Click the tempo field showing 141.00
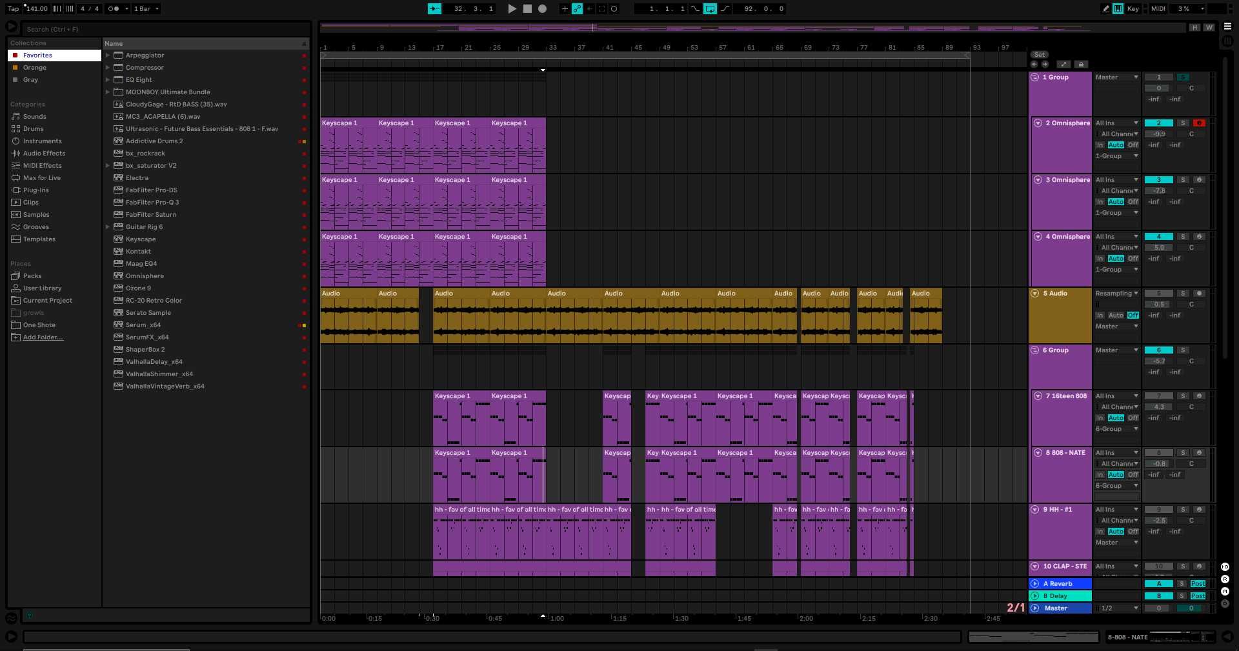1239x651 pixels. [x=37, y=9]
